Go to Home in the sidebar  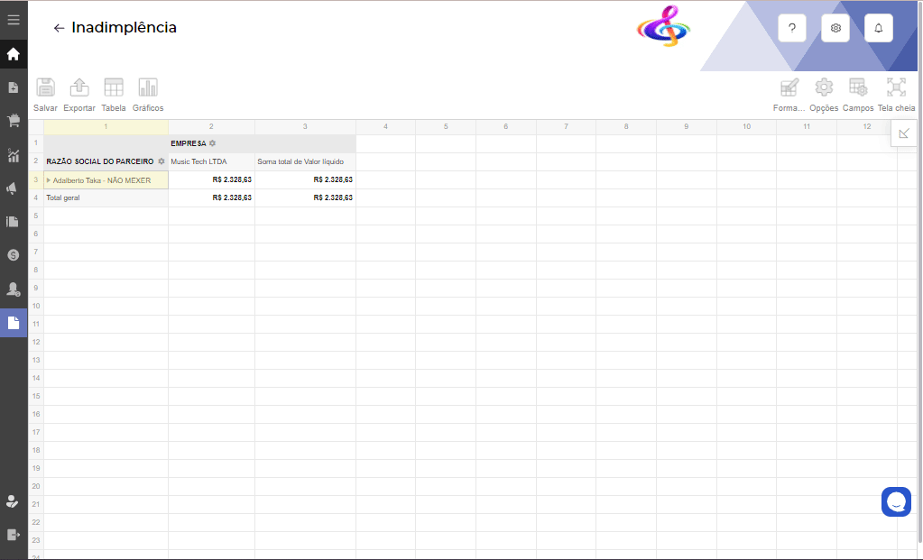pyautogui.click(x=14, y=54)
